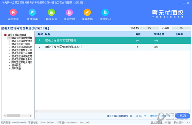The height and width of the screenshot is (125, 192).
Task: Click the 学习进度 column header
Action: (x=159, y=34)
